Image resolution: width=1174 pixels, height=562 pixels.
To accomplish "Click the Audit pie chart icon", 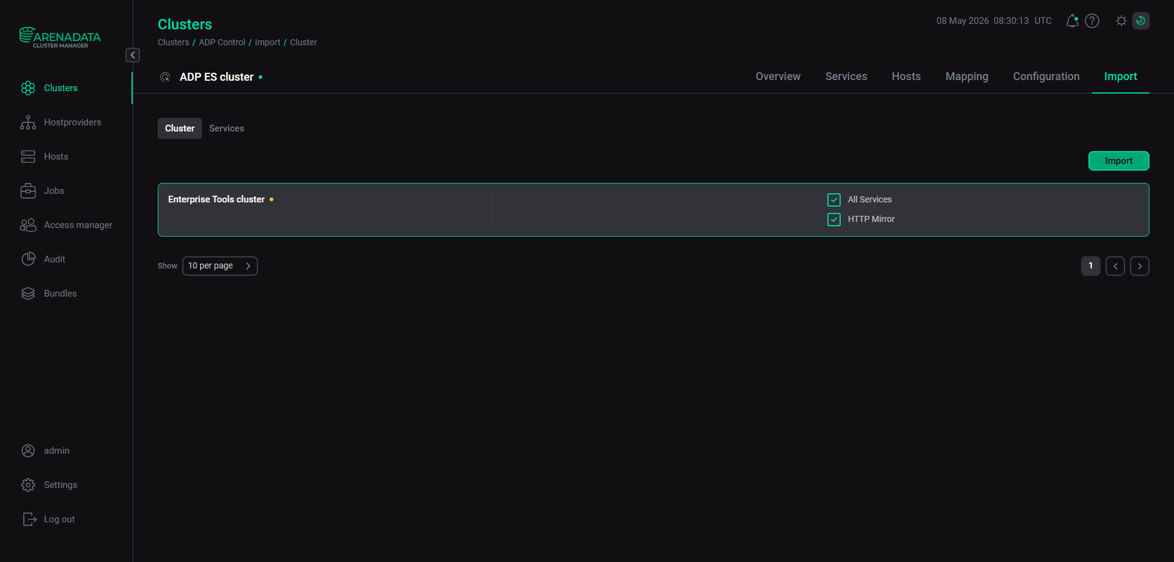I will click(28, 259).
